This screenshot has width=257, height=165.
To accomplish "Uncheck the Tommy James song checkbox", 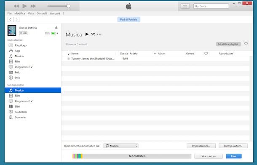I will coord(69,59).
